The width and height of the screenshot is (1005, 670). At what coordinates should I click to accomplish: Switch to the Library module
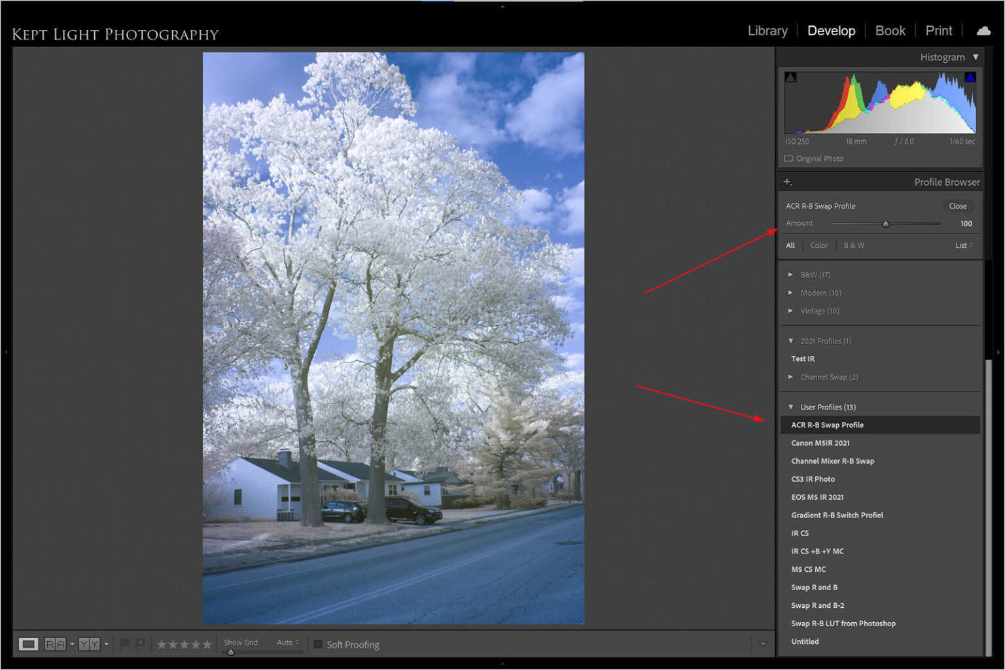point(767,31)
